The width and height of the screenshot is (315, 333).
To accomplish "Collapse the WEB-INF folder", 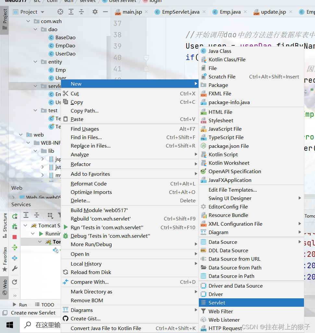I will pos(28,143).
